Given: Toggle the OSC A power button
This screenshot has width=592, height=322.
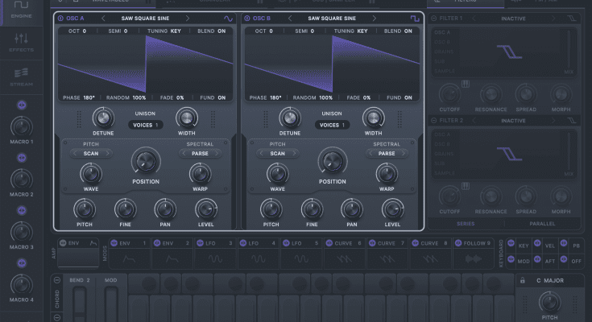Looking at the screenshot, I should [x=61, y=18].
